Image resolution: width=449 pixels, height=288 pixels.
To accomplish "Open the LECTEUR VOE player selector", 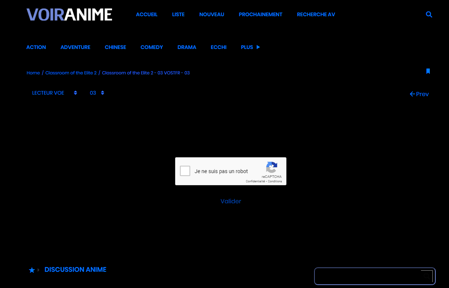I will 48,93.
